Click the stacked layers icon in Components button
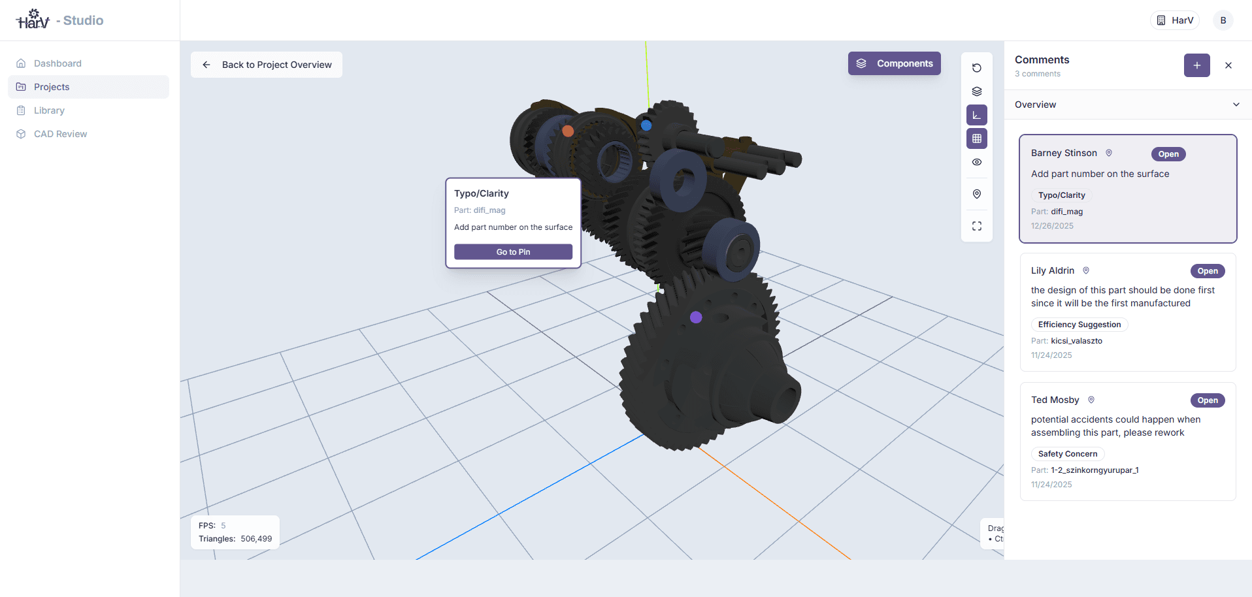Viewport: 1252px width, 597px height. pyautogui.click(x=861, y=63)
